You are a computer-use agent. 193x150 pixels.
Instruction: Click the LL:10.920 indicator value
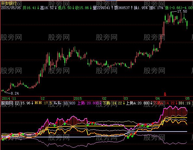click(x=65, y=103)
